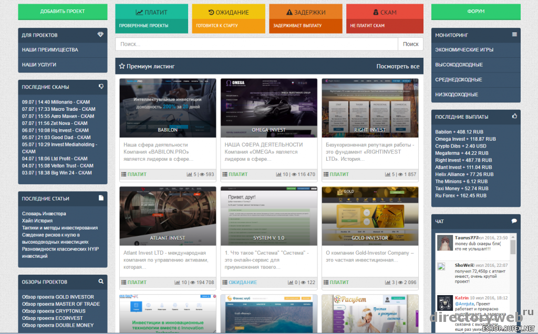Open the Millonario - СКАМ entry
The height and width of the screenshot is (334, 538).
pos(56,102)
